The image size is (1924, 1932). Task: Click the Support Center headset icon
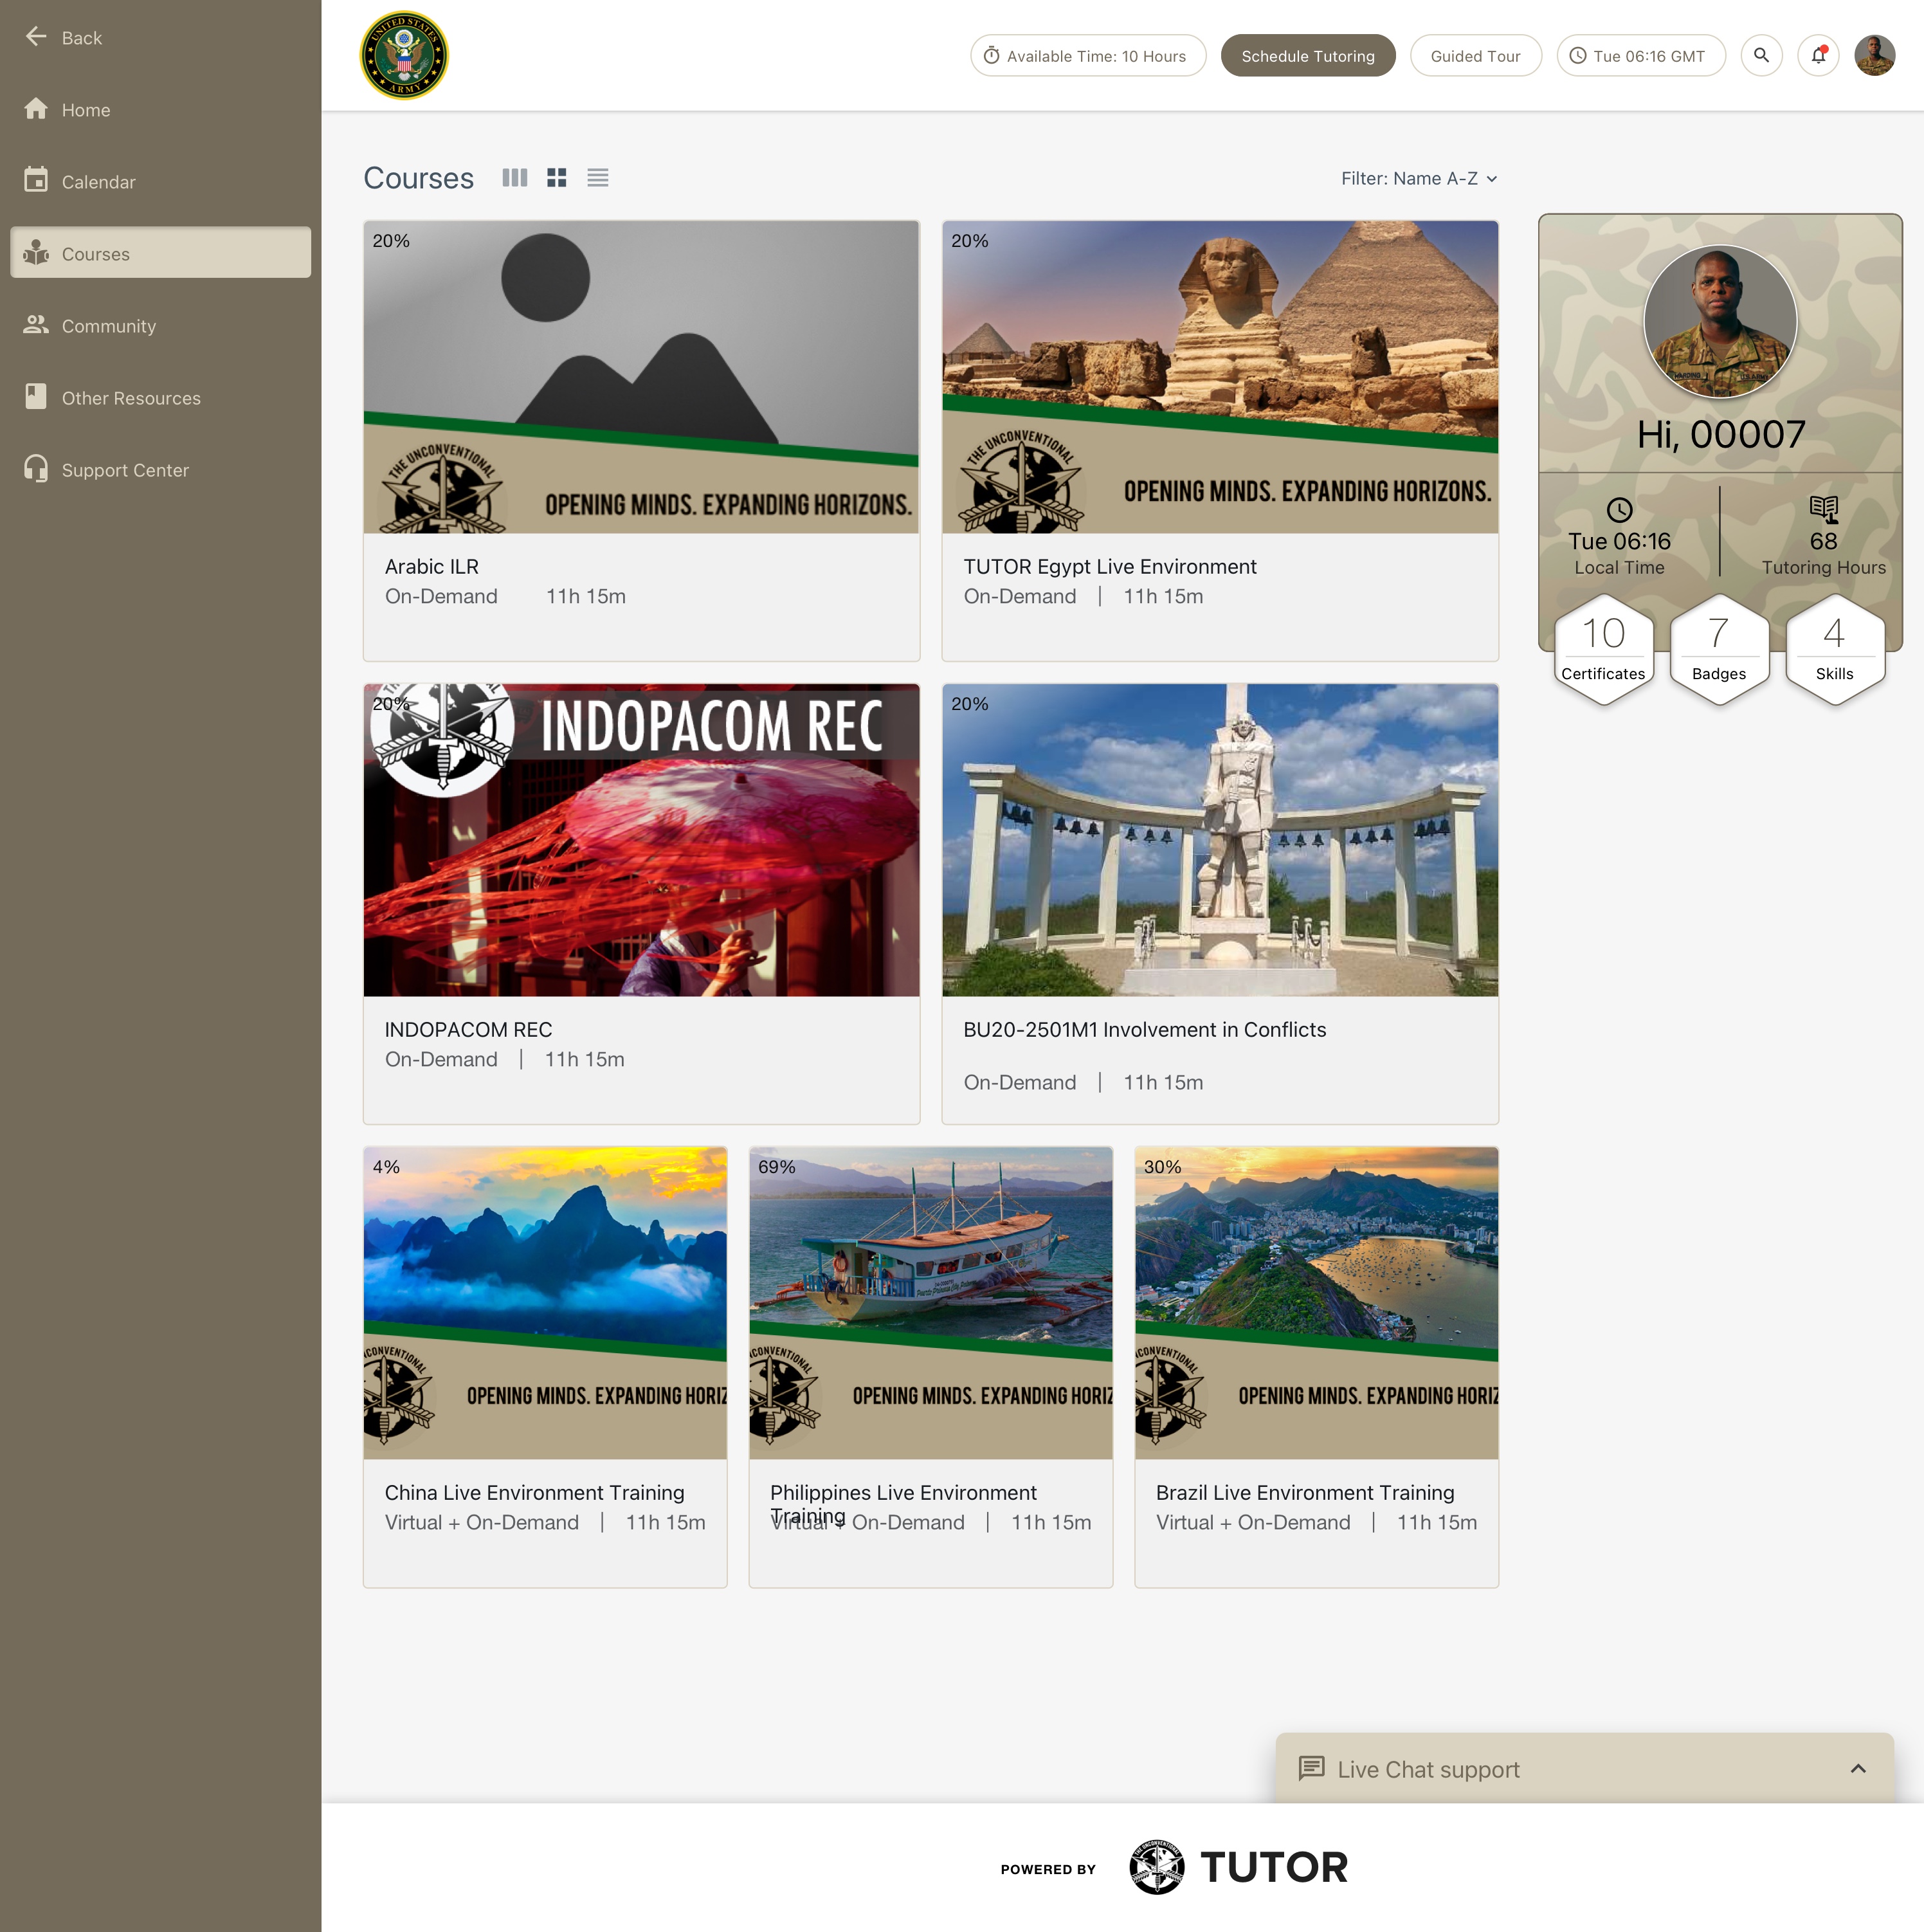click(36, 469)
